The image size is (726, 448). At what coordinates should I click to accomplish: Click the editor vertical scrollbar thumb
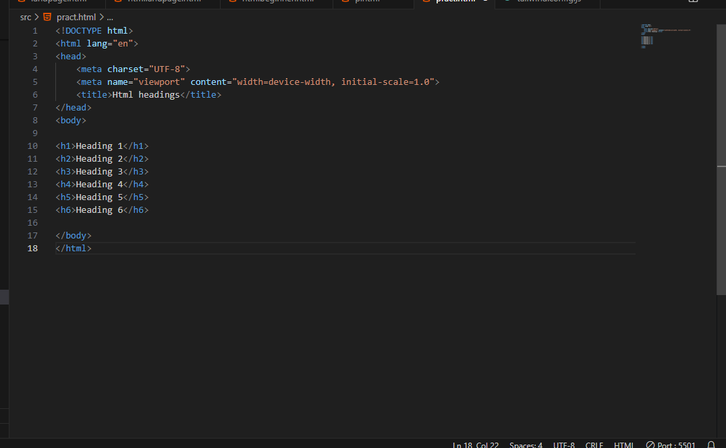click(x=721, y=160)
